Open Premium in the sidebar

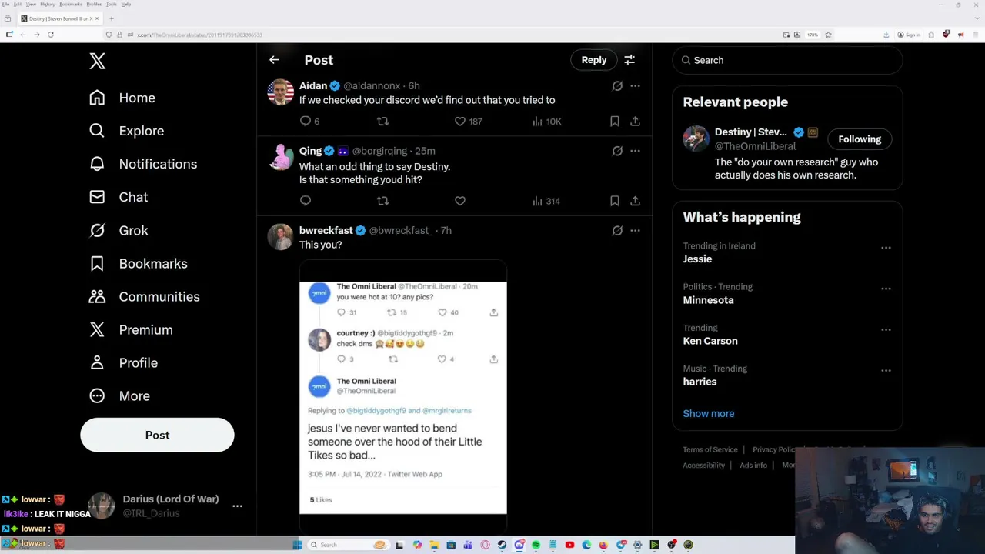point(131,329)
